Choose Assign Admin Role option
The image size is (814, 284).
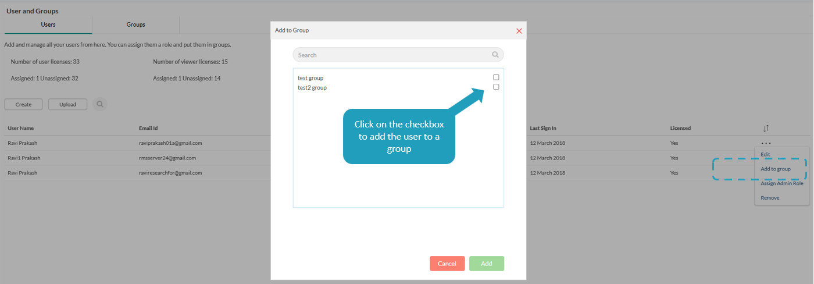[x=781, y=183]
